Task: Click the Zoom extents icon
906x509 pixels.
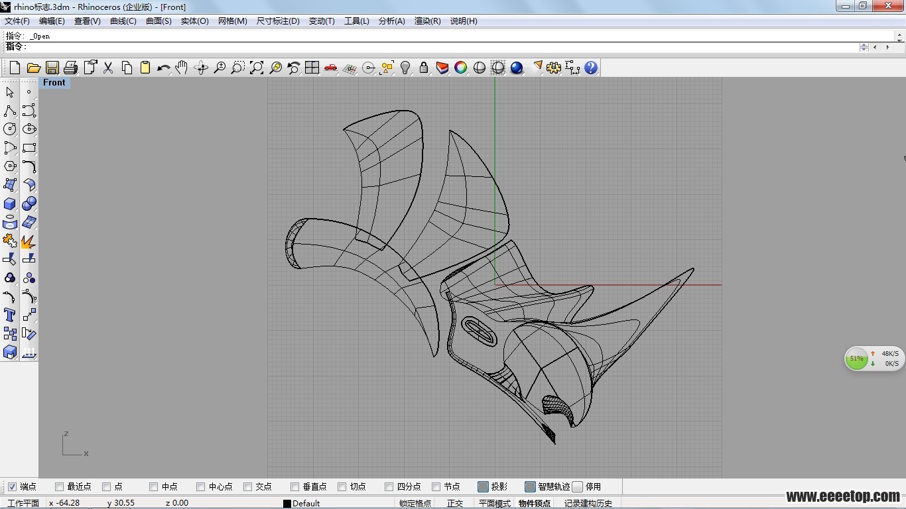Action: point(257,68)
